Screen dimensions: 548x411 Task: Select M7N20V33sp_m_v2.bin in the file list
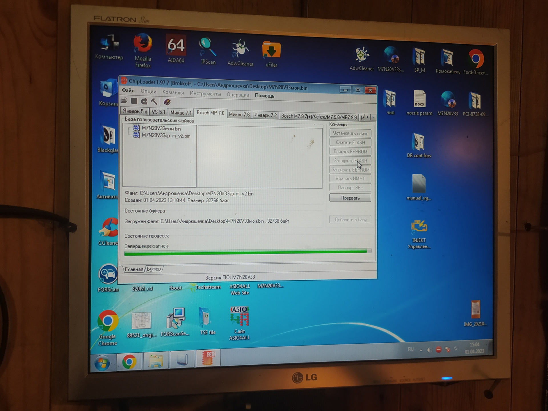click(x=166, y=136)
